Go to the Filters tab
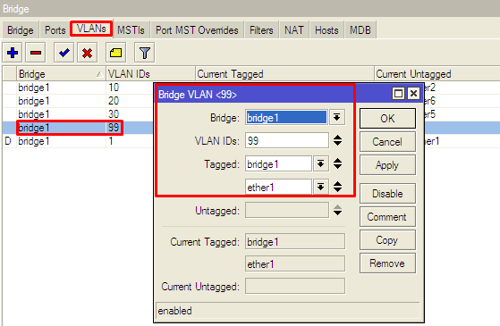This screenshot has height=326, width=500. point(261,30)
